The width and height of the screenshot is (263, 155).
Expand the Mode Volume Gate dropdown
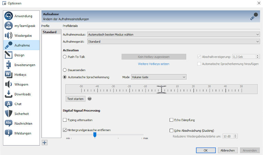pos(159,77)
